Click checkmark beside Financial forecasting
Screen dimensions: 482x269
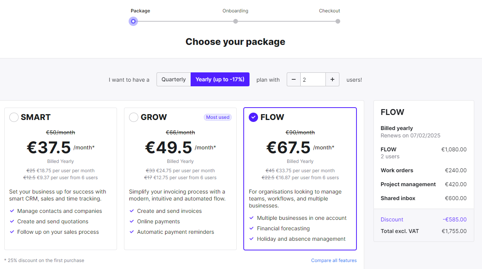251,228
